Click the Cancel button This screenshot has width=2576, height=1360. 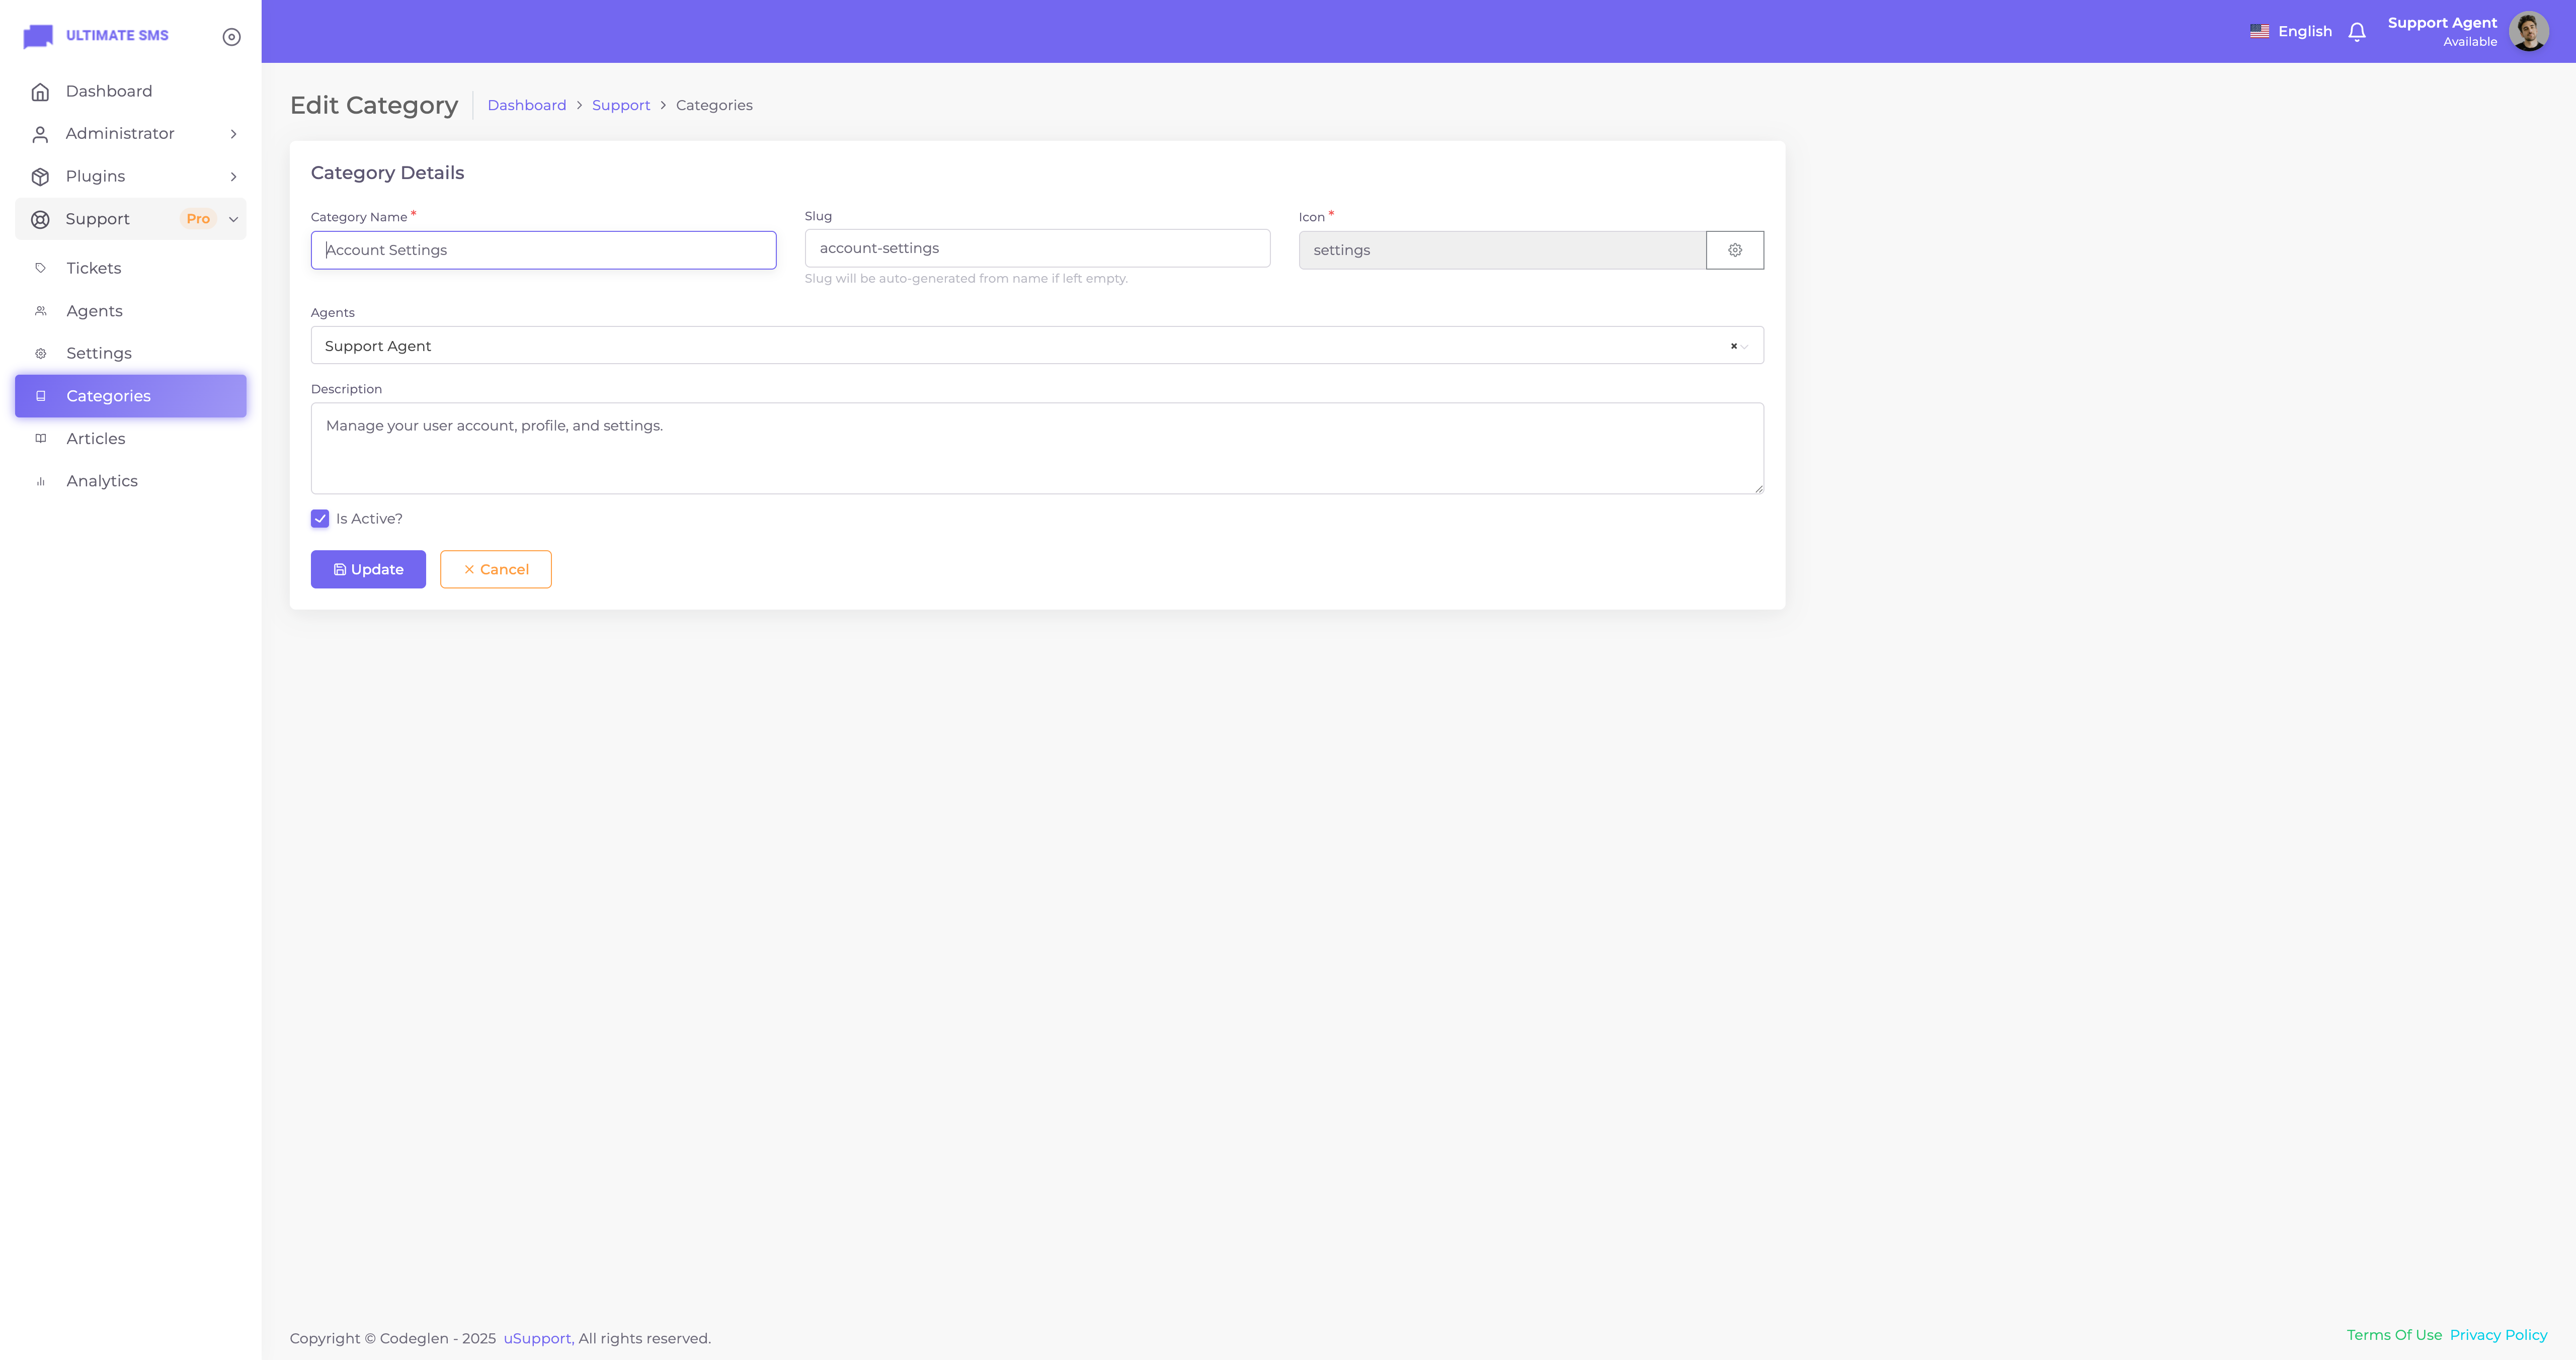[x=495, y=569]
